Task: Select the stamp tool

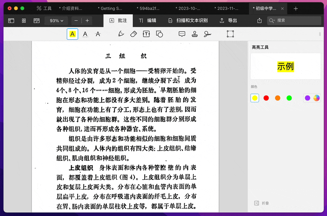Action: 195,34
